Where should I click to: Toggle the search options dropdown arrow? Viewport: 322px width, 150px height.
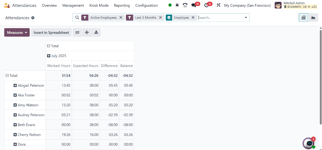click(x=246, y=18)
